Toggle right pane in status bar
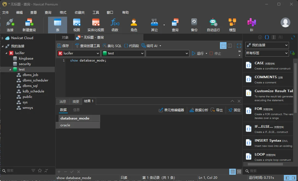This screenshot has height=181, width=298. click(x=294, y=178)
